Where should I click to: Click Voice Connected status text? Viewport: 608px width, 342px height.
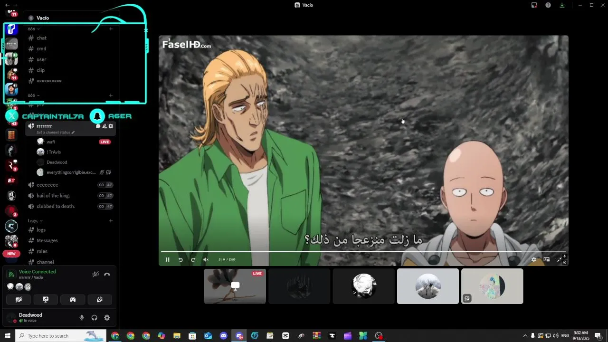point(38,272)
